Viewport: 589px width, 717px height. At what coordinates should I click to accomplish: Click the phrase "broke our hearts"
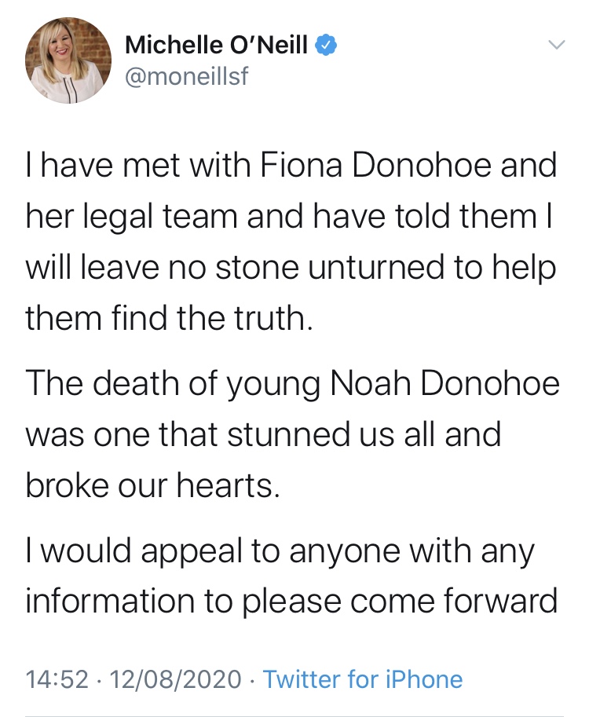(153, 486)
